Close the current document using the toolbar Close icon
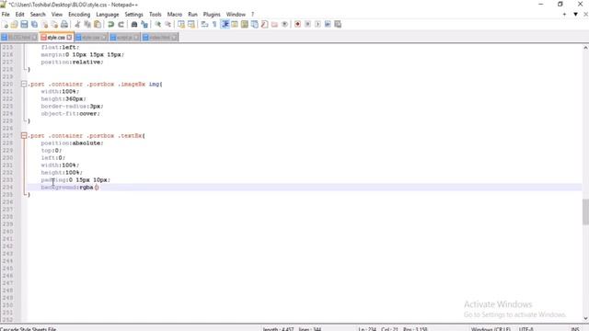 click(44, 25)
